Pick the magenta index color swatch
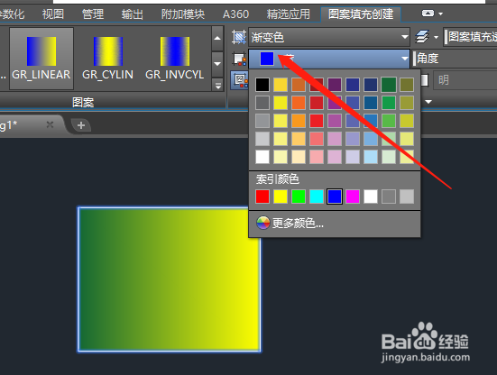The width and height of the screenshot is (497, 375). 353,197
